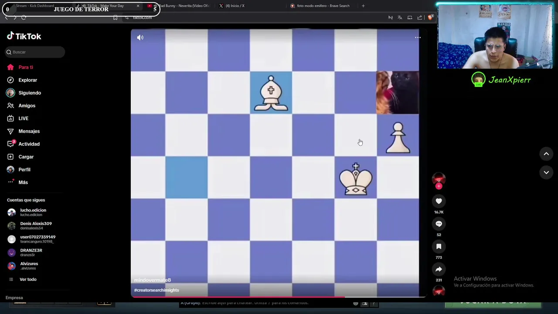
Task: Click the white bishop on the board
Action: click(x=271, y=93)
